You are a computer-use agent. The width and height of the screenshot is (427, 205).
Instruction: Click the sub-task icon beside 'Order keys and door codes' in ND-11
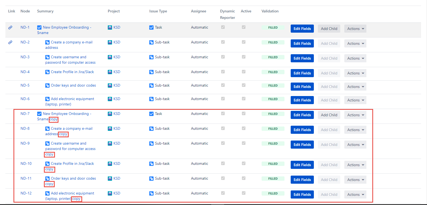pos(47,179)
